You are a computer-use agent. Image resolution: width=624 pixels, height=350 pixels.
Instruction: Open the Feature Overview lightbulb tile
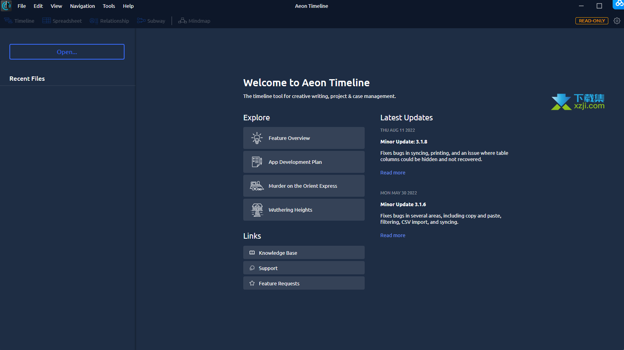304,138
